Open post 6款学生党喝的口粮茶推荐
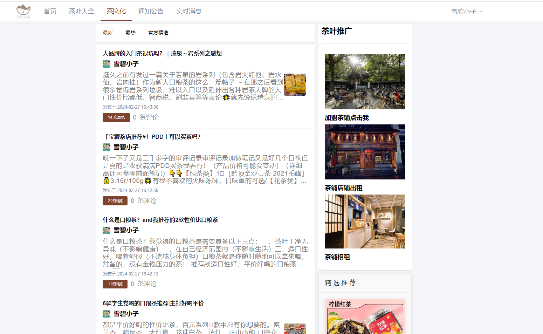This screenshot has width=543, height=334. (x=153, y=303)
